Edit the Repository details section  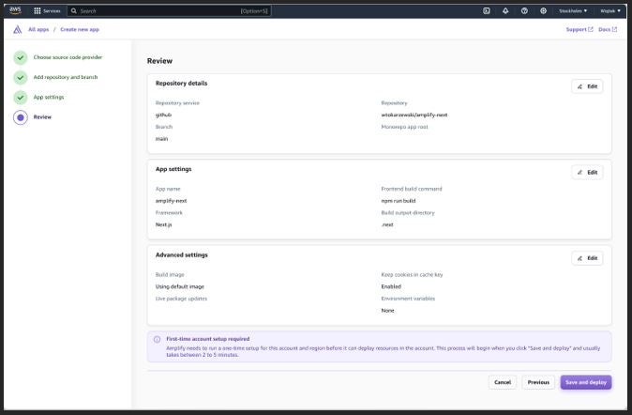[587, 86]
